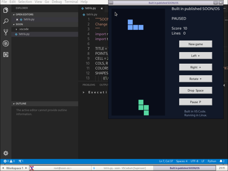
Task: Open notifications bell in status bar
Action: click(221, 161)
